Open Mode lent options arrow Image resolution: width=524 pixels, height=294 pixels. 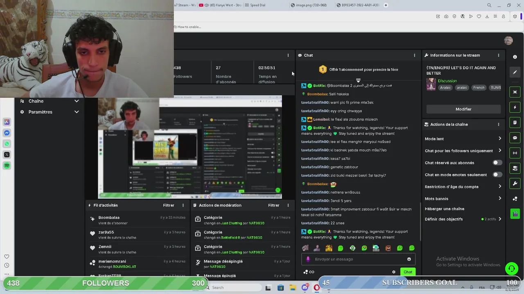point(500,139)
